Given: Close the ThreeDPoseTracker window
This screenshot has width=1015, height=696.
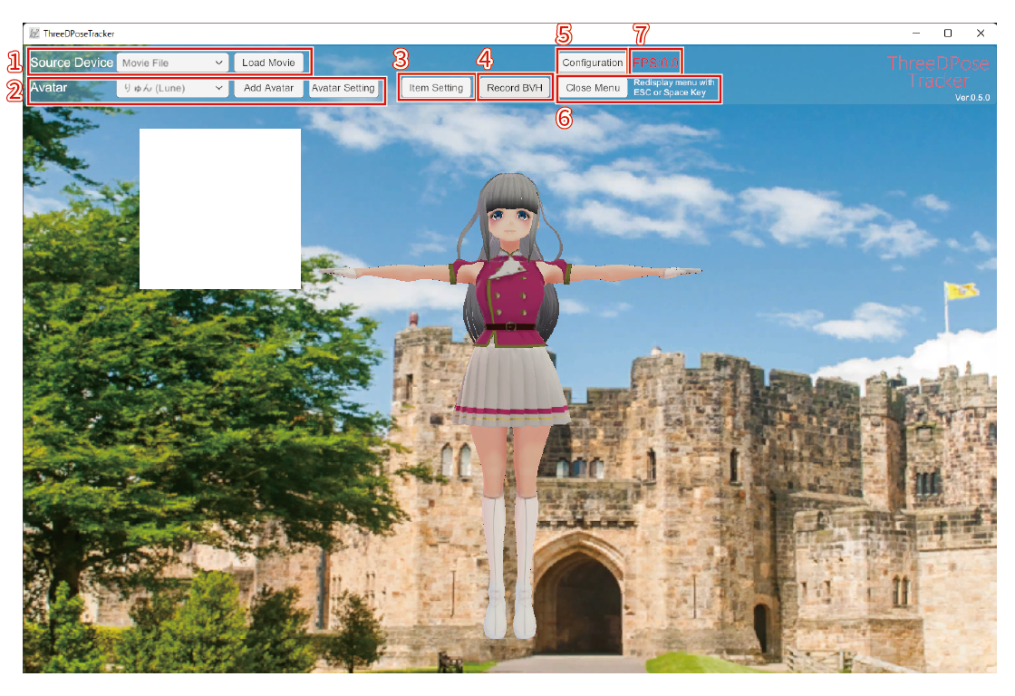Looking at the screenshot, I should [981, 34].
